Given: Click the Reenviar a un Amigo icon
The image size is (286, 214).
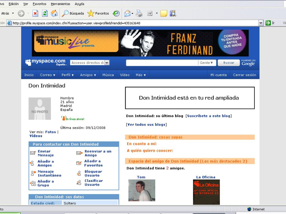Looking at the screenshot, I should coord(79,153).
